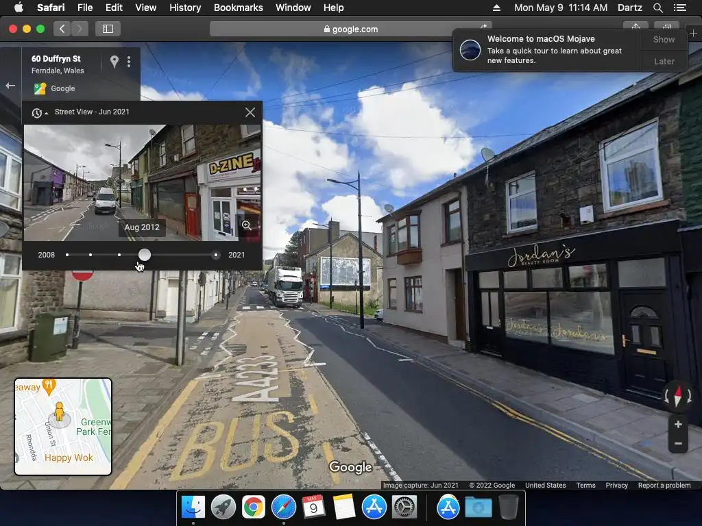Open App Store left of System Preferences in Dock
The height and width of the screenshot is (526, 702).
tap(374, 508)
